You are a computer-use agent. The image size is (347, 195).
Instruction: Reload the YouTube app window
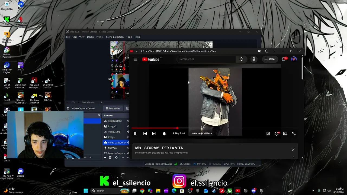click(x=142, y=51)
